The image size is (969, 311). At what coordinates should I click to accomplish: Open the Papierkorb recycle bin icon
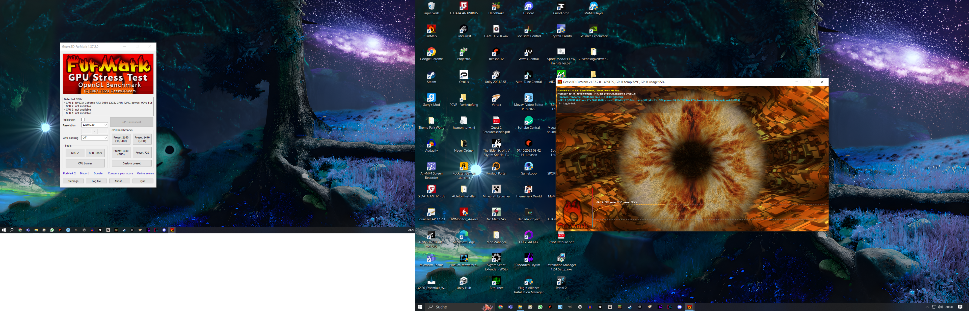pyautogui.click(x=431, y=7)
